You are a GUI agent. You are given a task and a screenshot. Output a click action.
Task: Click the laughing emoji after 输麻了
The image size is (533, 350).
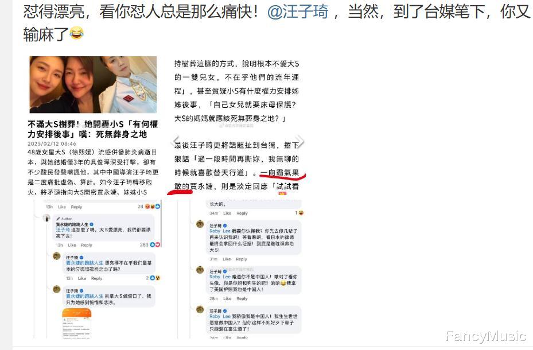click(76, 33)
